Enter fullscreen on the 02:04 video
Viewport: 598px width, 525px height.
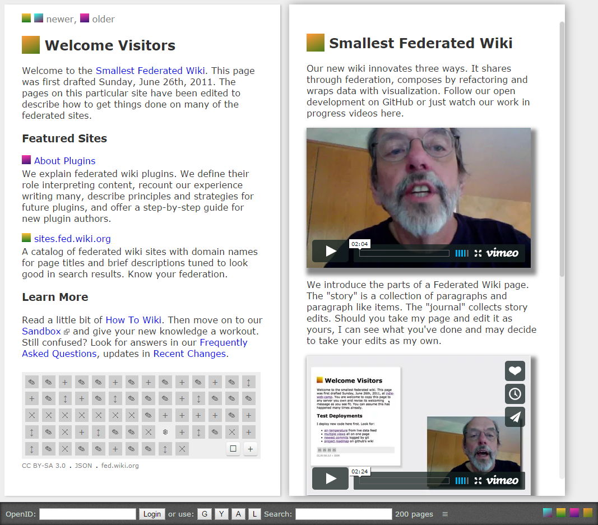(x=478, y=253)
